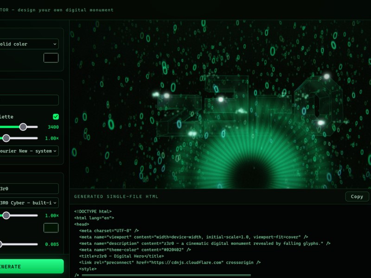
Task: Toggle the green palette checkbox
Action: [x=56, y=117]
